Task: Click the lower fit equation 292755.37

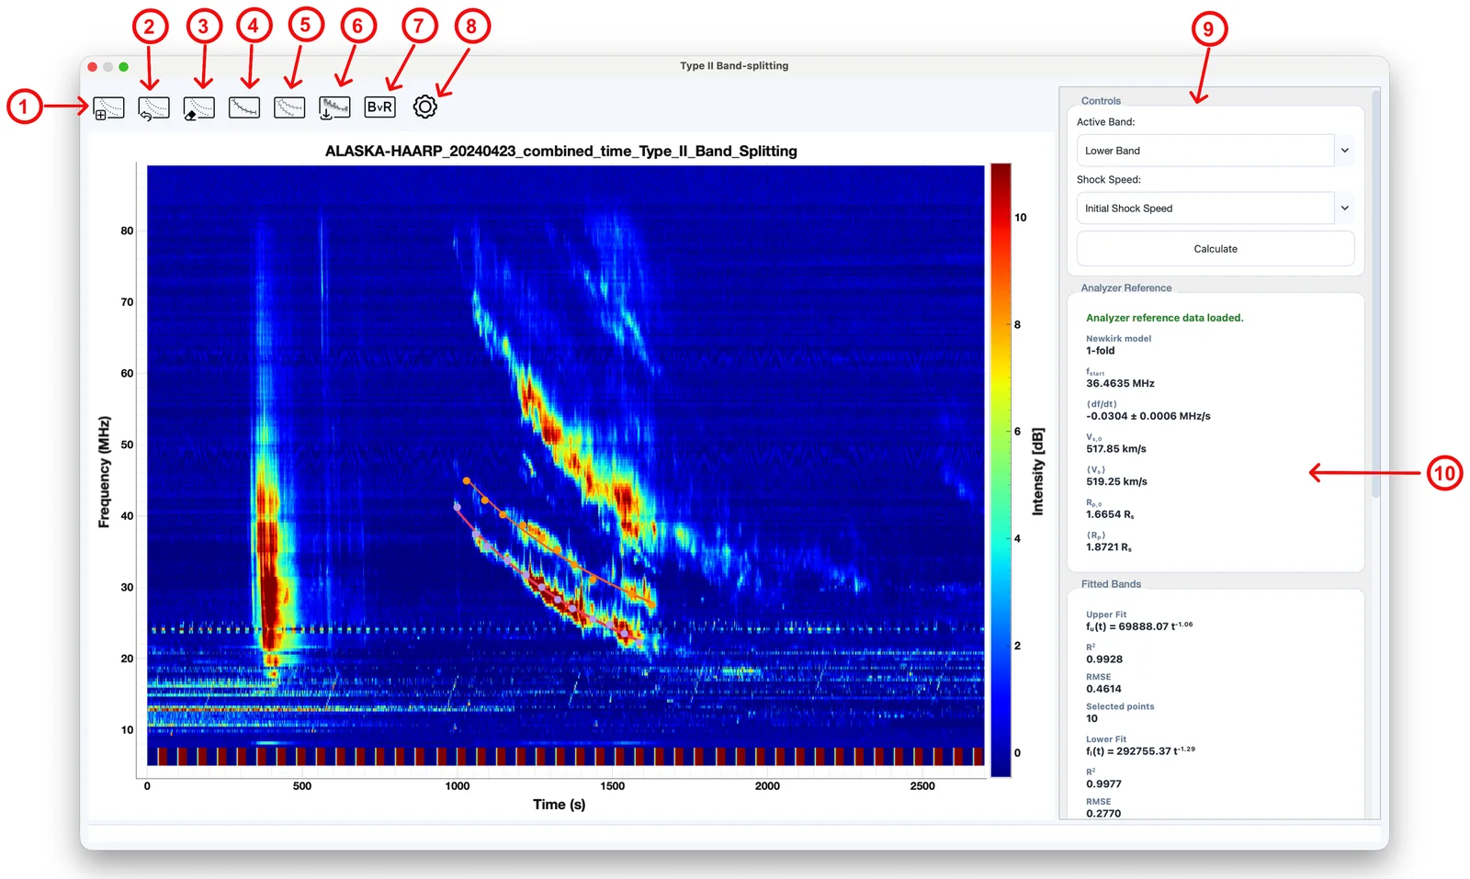Action: (x=1140, y=750)
